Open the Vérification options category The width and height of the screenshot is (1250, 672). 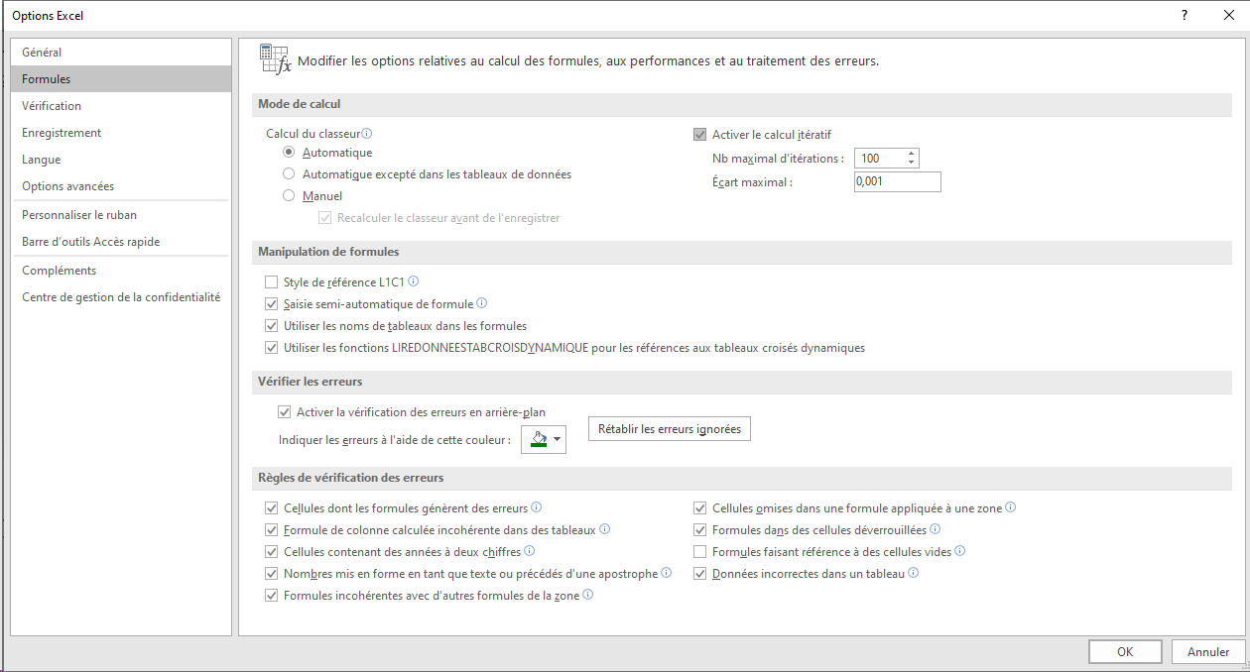(x=121, y=106)
